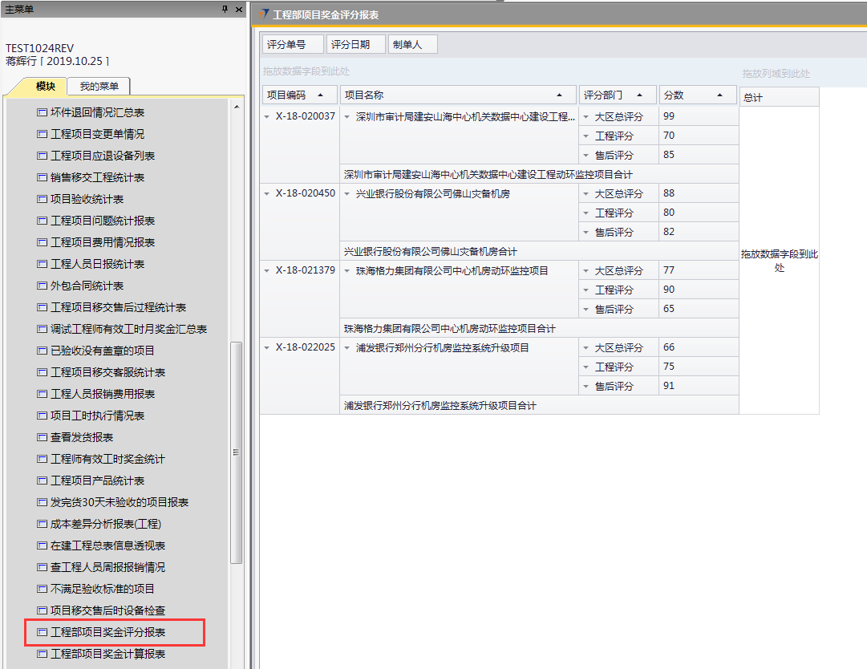Click the 制单人 field button
This screenshot has height=669, width=867.
click(412, 45)
